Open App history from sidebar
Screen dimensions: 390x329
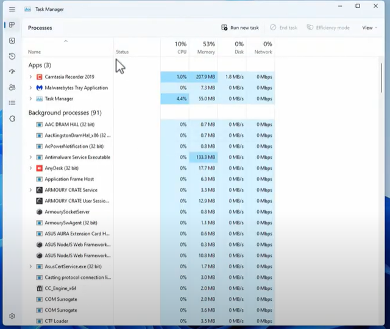pyautogui.click(x=12, y=57)
